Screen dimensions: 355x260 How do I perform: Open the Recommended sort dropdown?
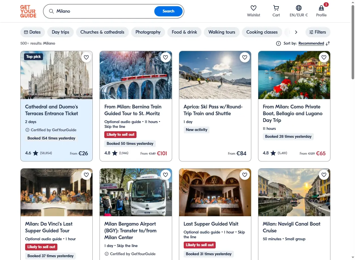[x=311, y=43]
